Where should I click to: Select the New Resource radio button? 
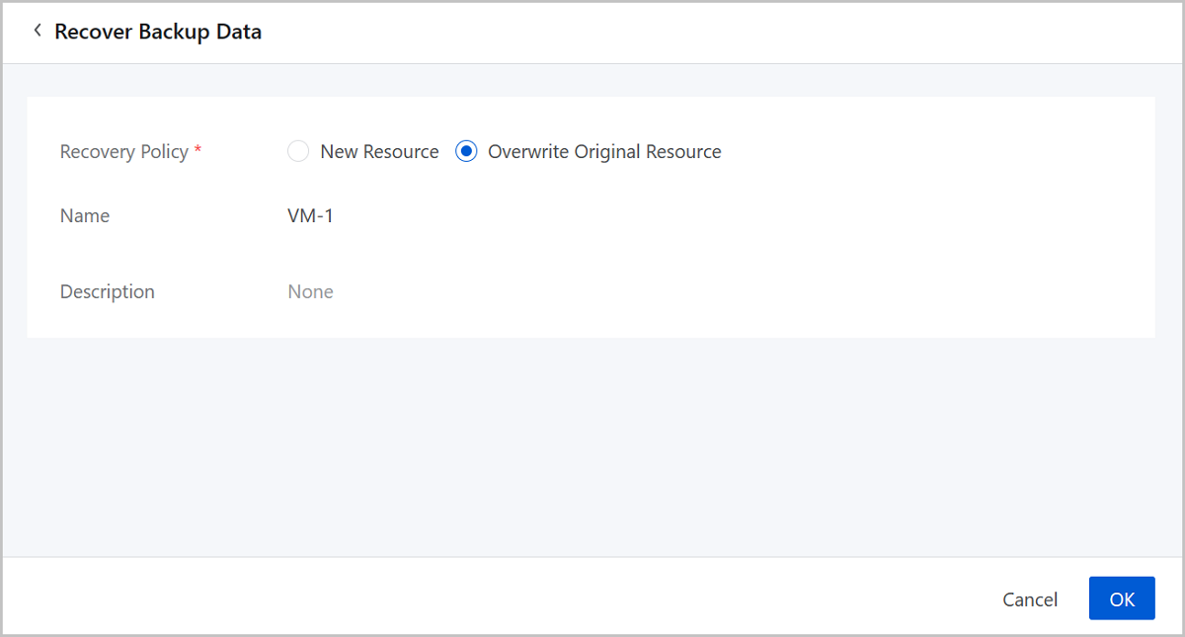(x=298, y=151)
